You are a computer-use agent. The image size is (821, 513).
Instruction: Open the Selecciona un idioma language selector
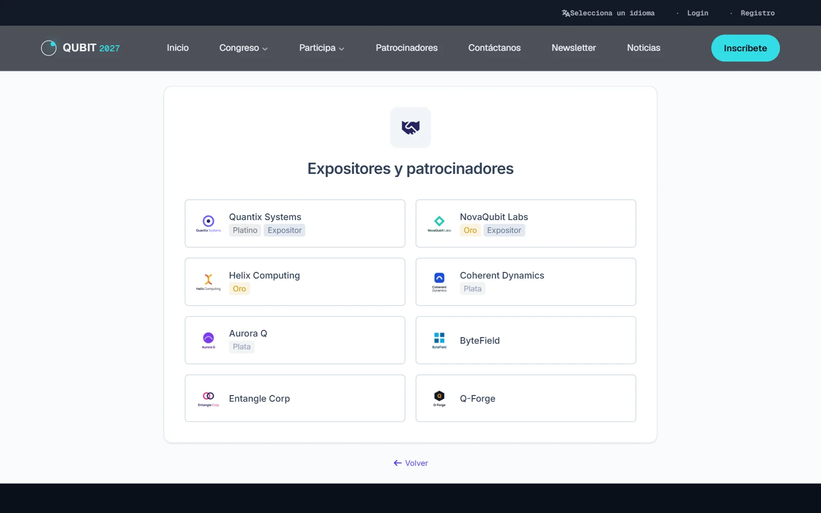coord(608,13)
